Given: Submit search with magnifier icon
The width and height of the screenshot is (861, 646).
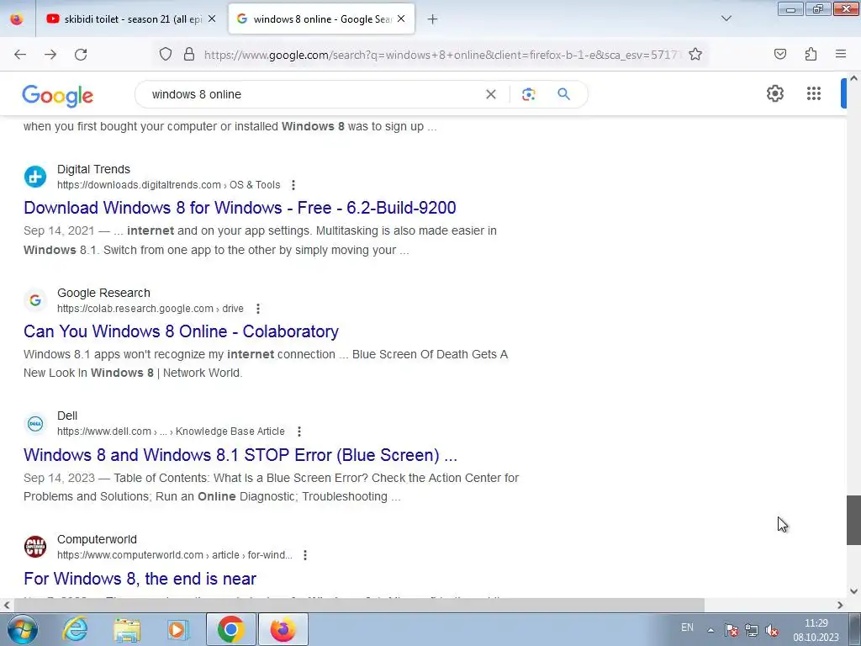Looking at the screenshot, I should click(563, 94).
